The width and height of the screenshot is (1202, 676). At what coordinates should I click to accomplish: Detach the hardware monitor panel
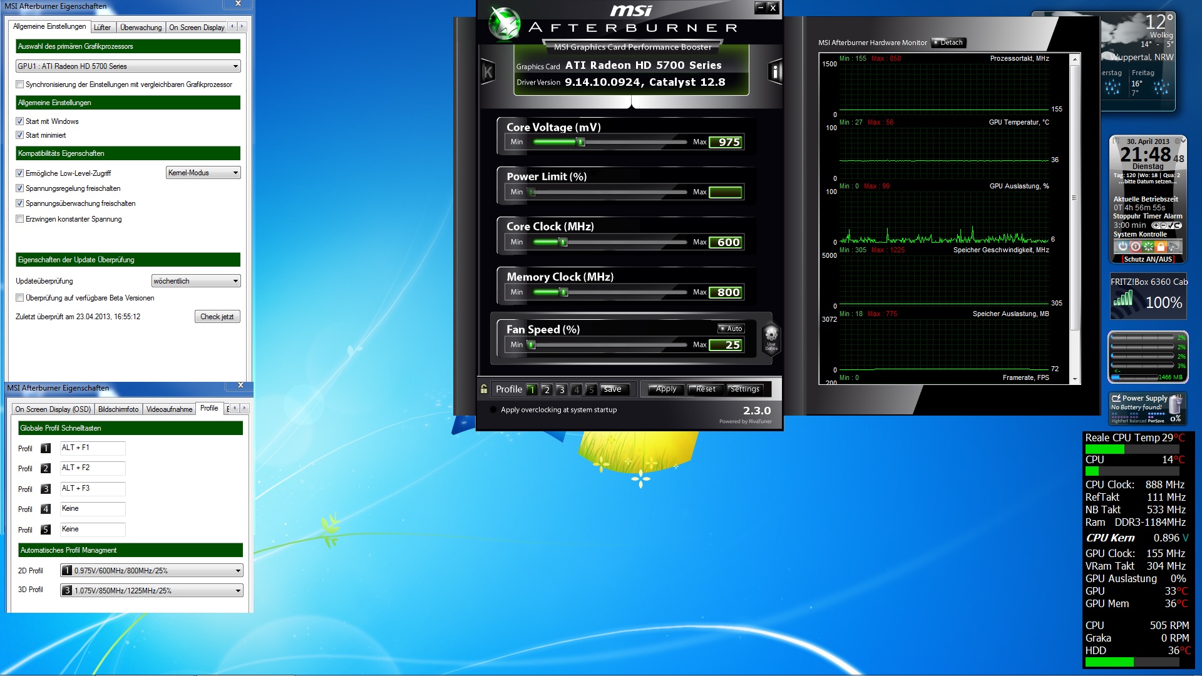click(x=948, y=43)
